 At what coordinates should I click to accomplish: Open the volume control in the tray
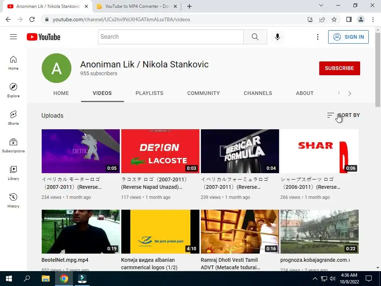tap(333, 279)
